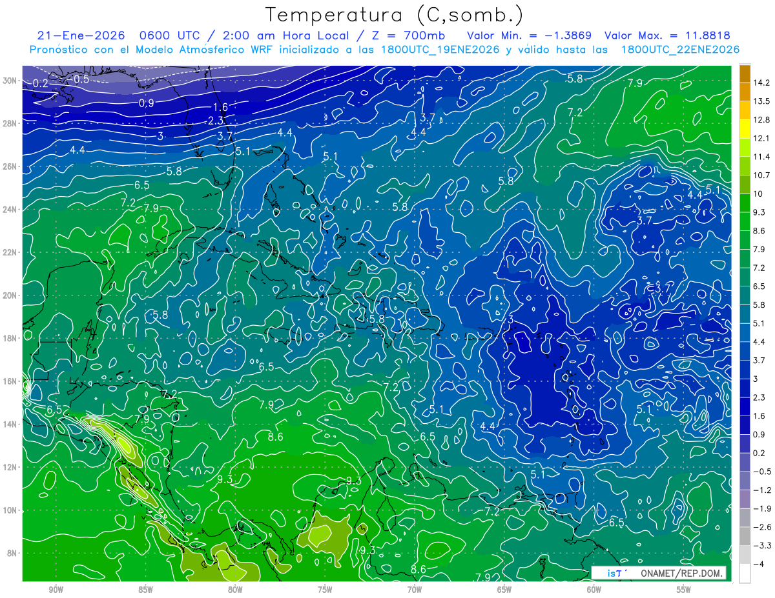Click the '20N' latitude axis label
This screenshot has height=598, width=775.
(10, 295)
